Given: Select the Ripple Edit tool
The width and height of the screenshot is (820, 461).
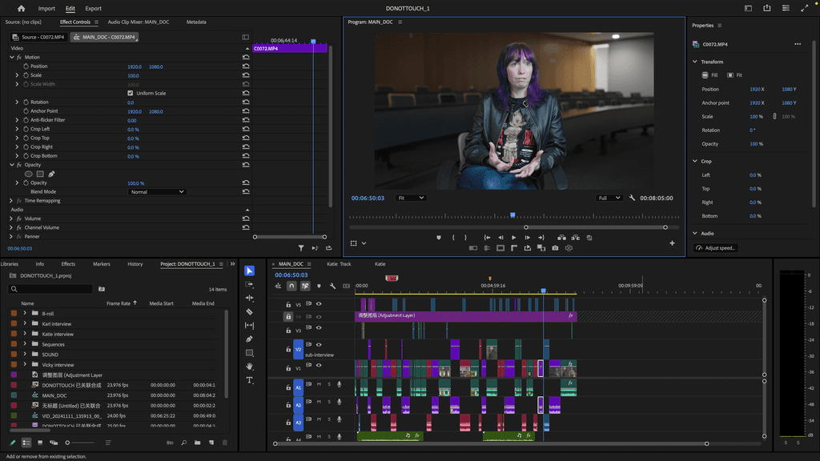Looking at the screenshot, I should pos(250,298).
